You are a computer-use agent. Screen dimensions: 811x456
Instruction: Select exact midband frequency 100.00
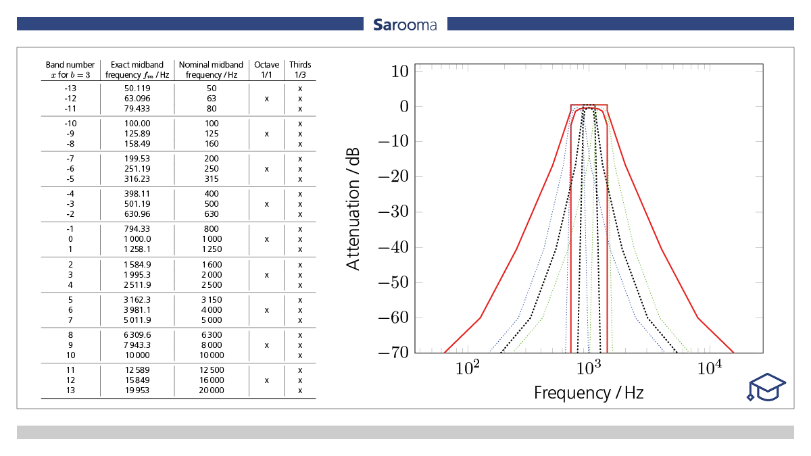coord(138,124)
